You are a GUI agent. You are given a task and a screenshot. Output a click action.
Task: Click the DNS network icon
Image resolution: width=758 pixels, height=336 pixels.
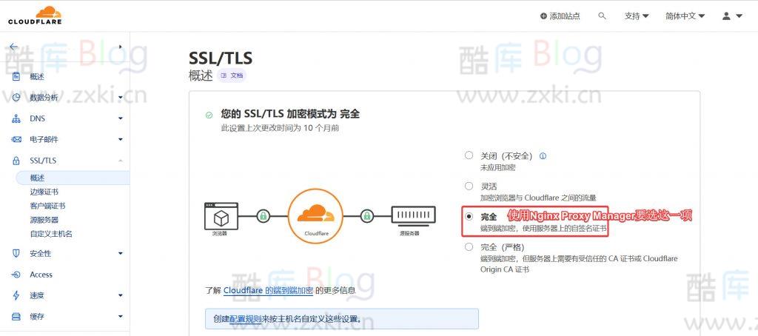pyautogui.click(x=16, y=118)
